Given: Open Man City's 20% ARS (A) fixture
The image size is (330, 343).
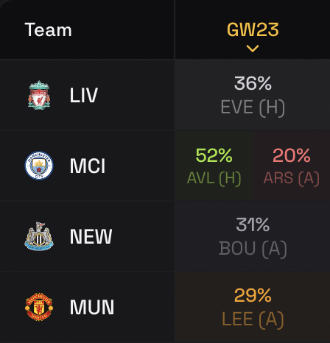Looking at the screenshot, I should click(292, 166).
